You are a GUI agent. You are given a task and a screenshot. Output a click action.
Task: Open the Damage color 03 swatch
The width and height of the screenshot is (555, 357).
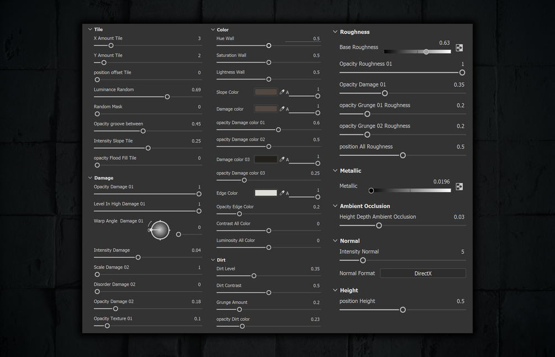point(266,159)
